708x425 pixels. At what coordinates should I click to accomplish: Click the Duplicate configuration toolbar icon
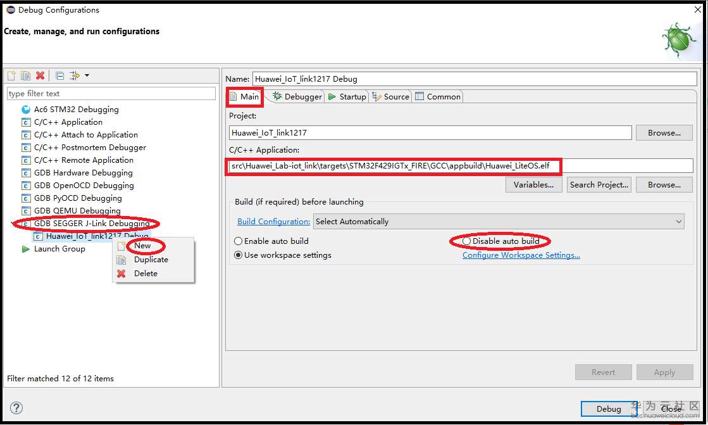pyautogui.click(x=26, y=75)
